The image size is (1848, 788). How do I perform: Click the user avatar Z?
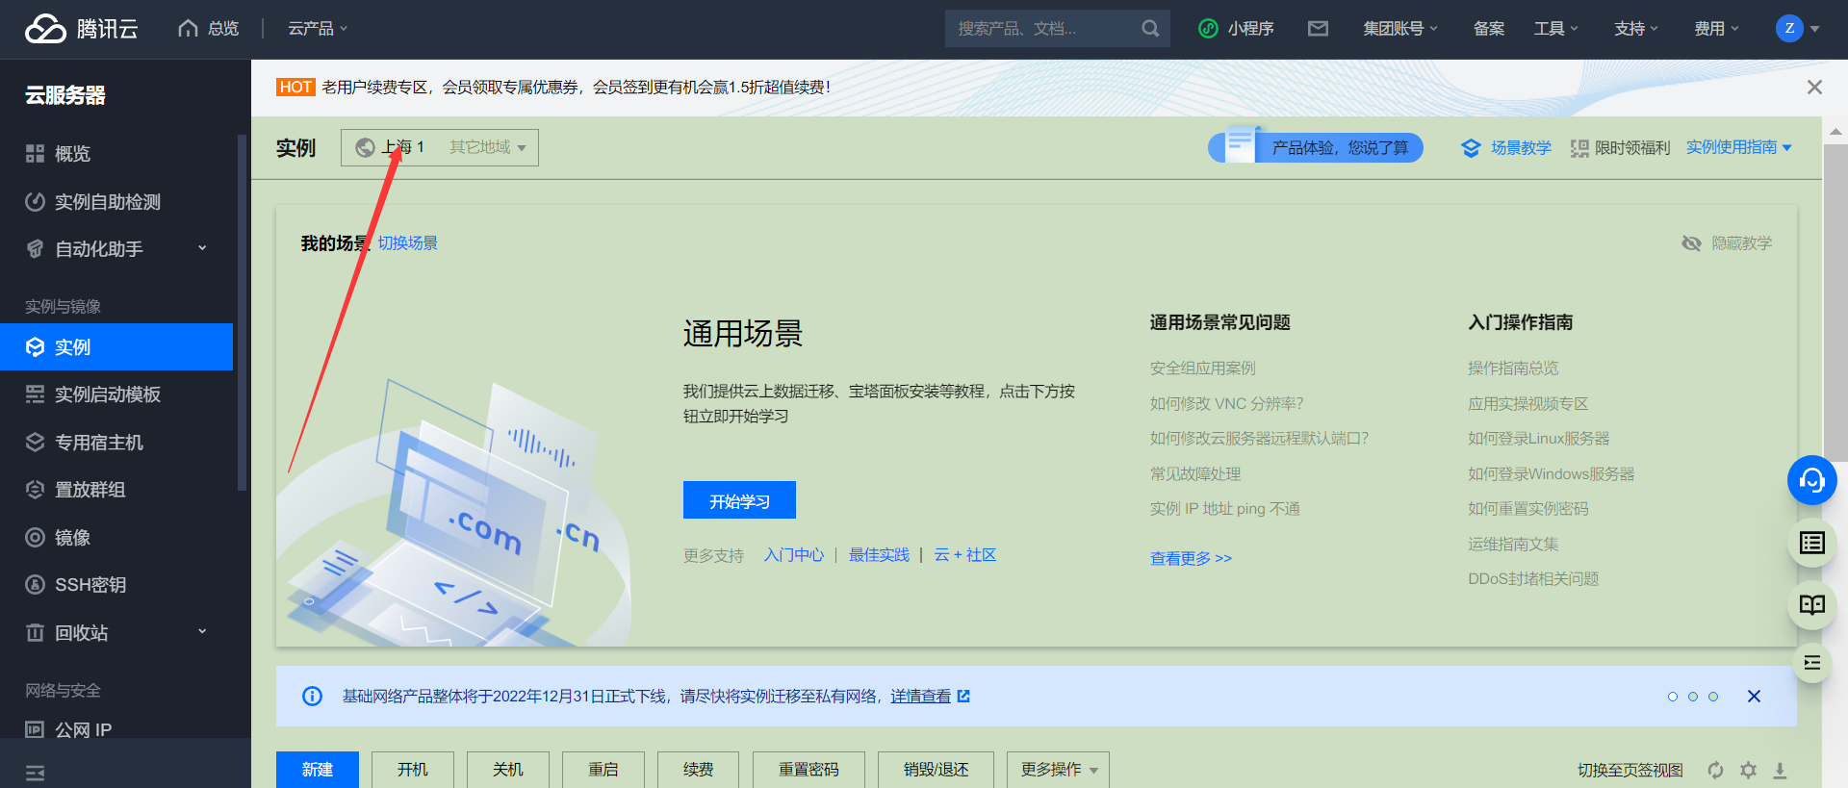(1788, 28)
